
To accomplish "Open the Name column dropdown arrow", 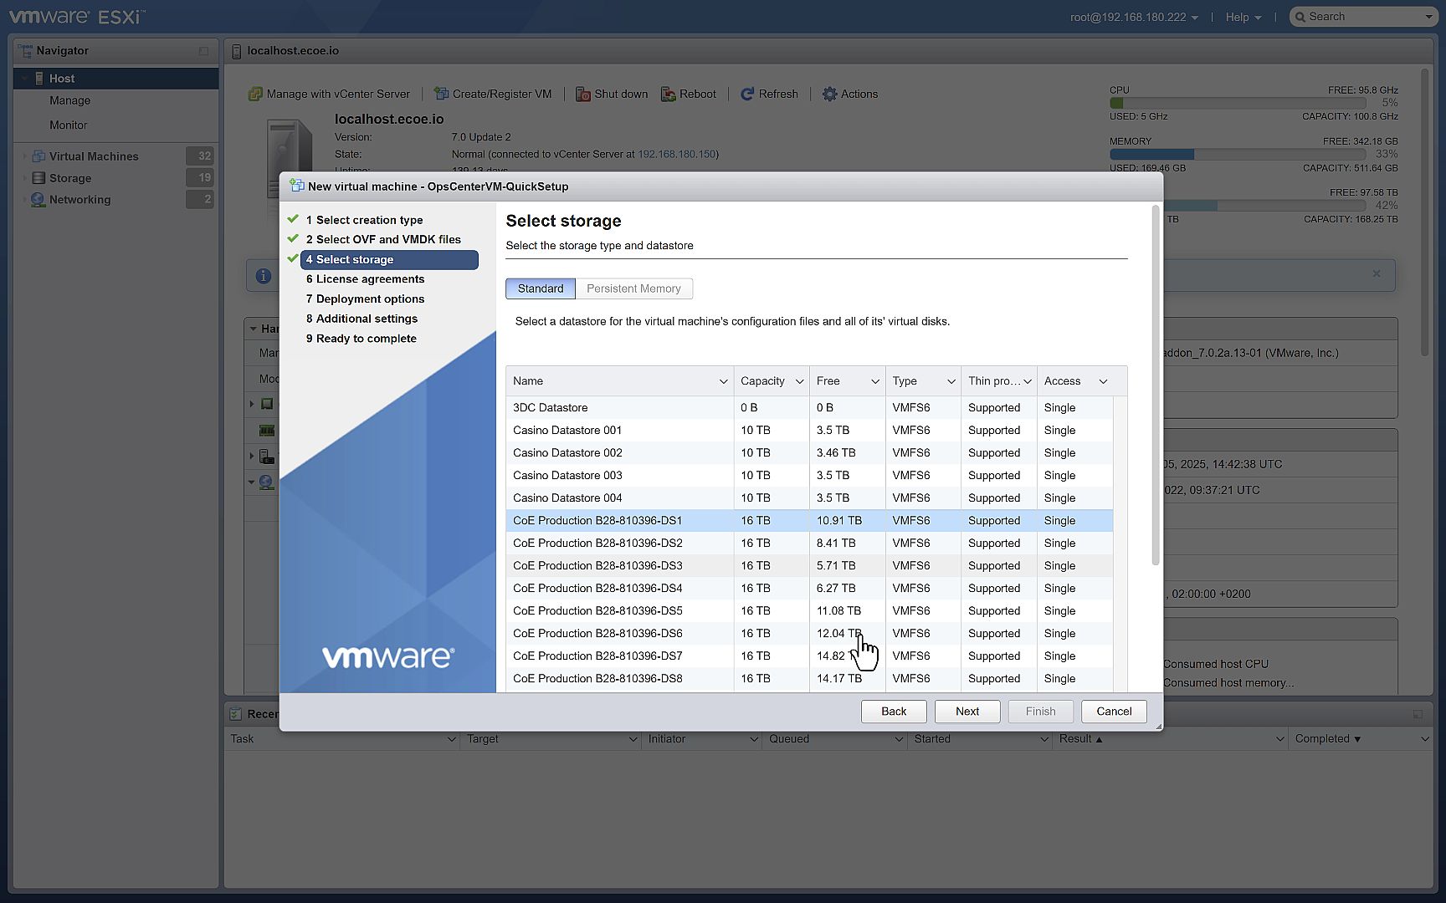I will (723, 381).
